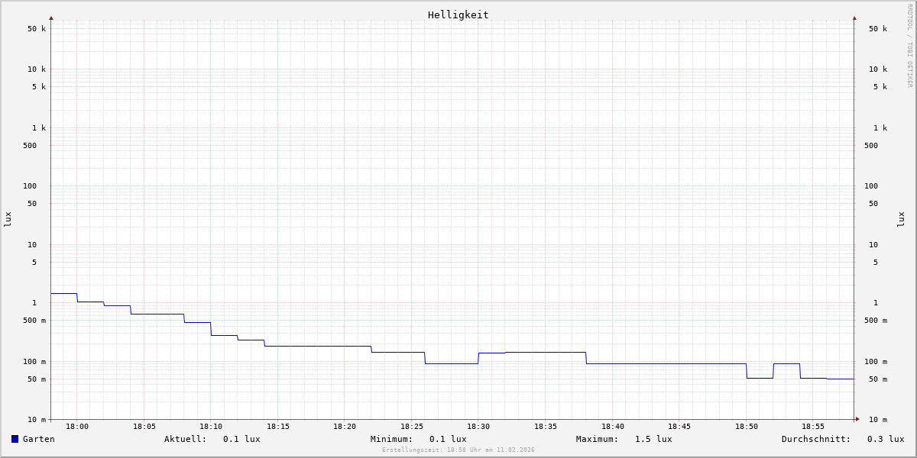
Task: Click the 18:05 time axis label
Action: click(144, 427)
